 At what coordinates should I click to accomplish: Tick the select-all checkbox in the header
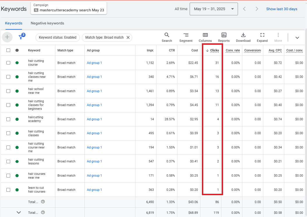(8, 50)
